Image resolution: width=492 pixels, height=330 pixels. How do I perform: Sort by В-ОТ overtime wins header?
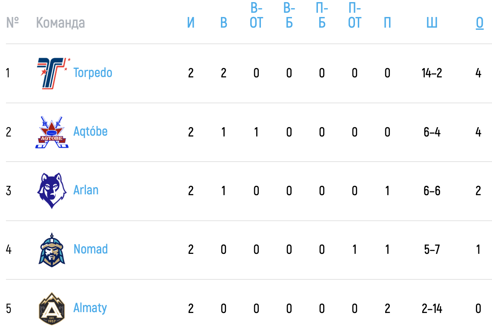coord(256,15)
